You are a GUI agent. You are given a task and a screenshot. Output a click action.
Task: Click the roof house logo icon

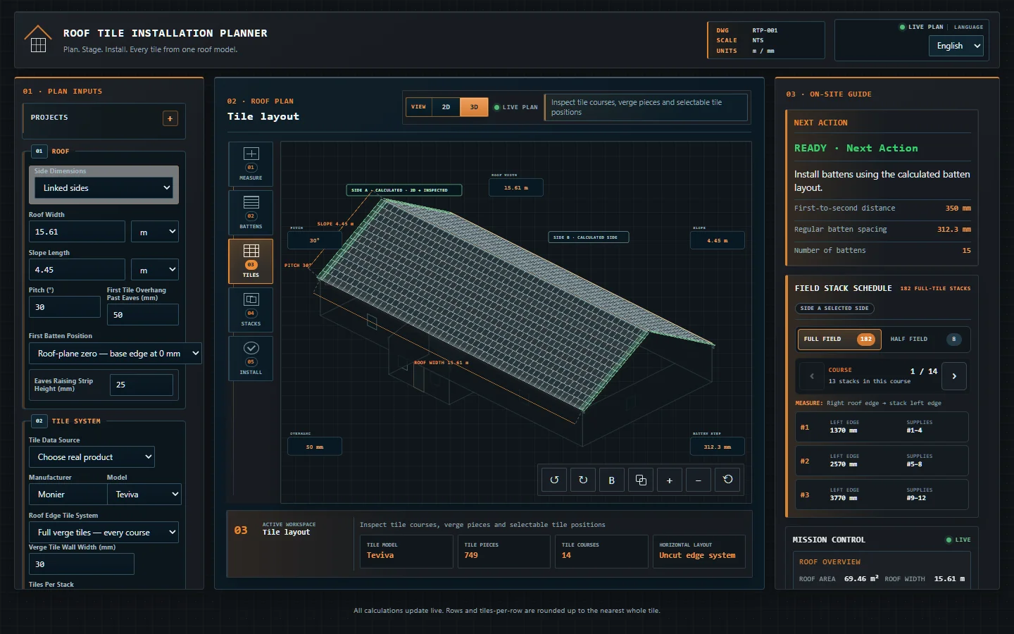(38, 39)
